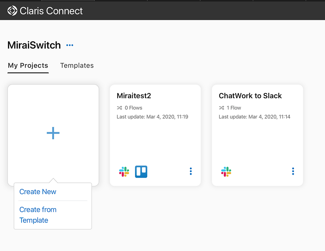Click the Claris Connect logo icon
Image resolution: width=325 pixels, height=251 pixels.
(x=12, y=11)
